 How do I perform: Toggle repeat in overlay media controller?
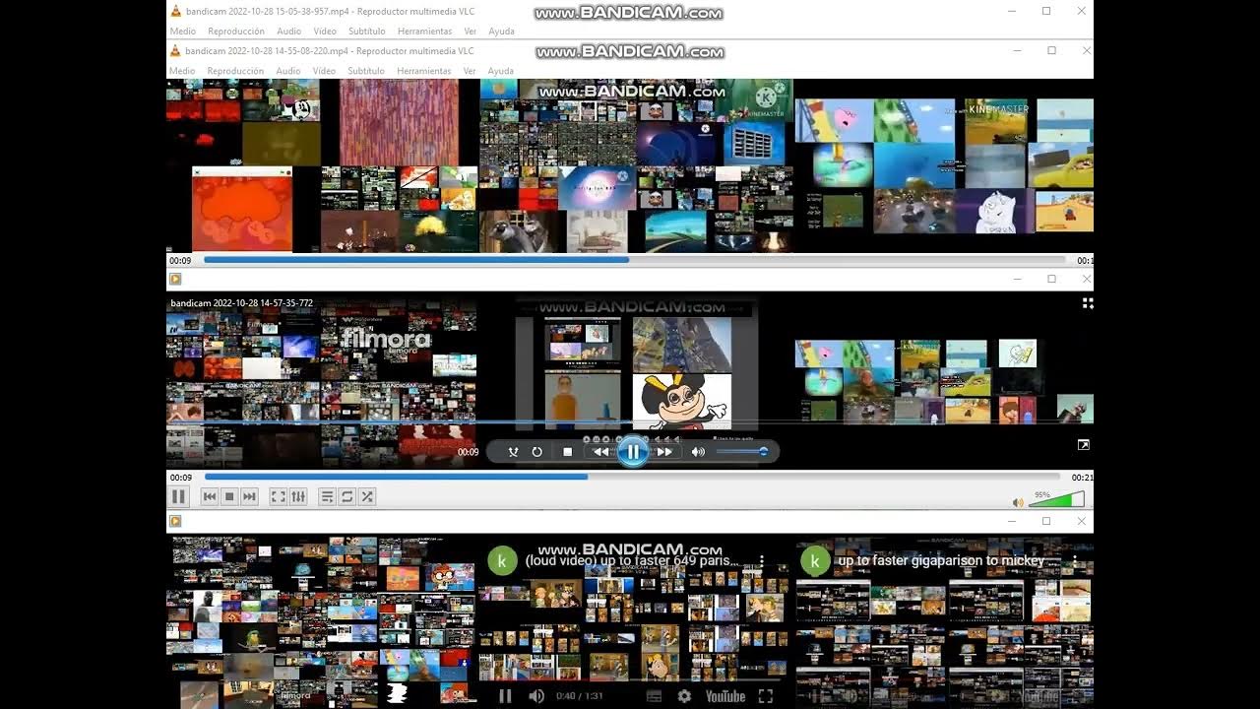coord(537,452)
